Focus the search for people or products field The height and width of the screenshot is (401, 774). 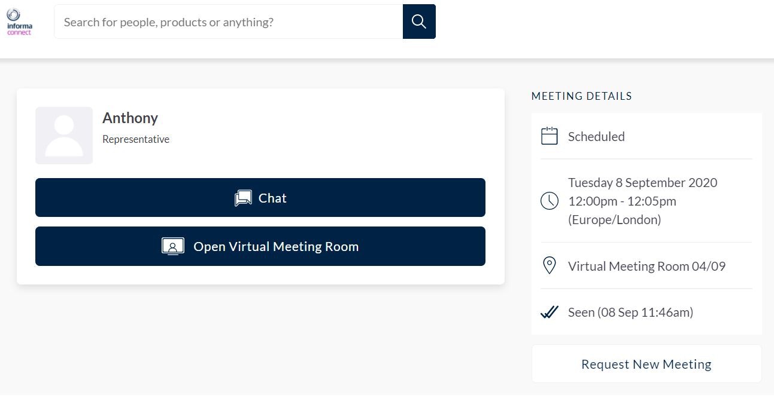[x=229, y=22]
